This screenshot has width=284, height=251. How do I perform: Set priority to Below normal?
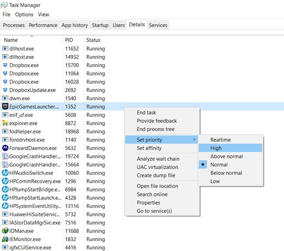(x=231, y=173)
